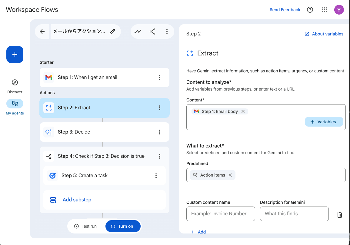Click the Custom content name field
The width and height of the screenshot is (350, 245).
point(221,214)
